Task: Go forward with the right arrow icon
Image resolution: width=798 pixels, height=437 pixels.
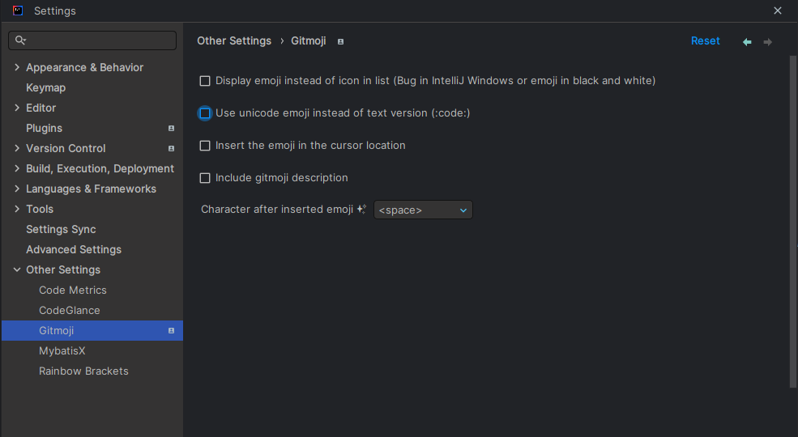Action: point(767,42)
